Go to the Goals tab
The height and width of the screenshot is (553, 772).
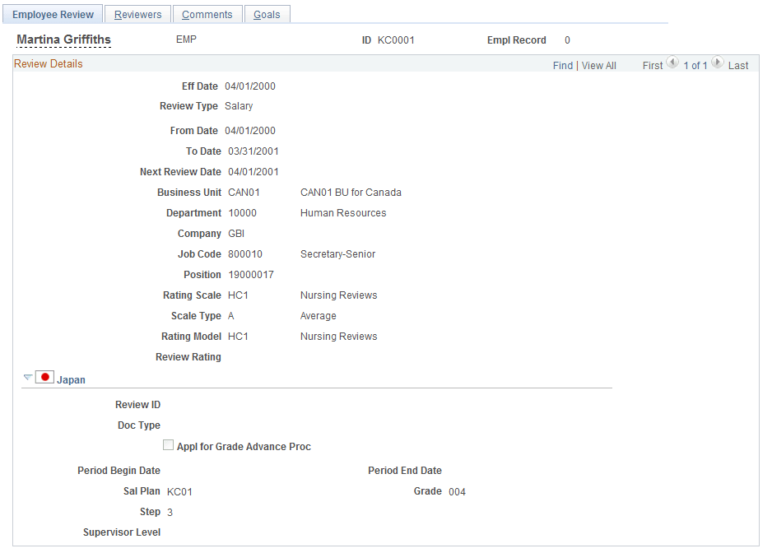[267, 14]
